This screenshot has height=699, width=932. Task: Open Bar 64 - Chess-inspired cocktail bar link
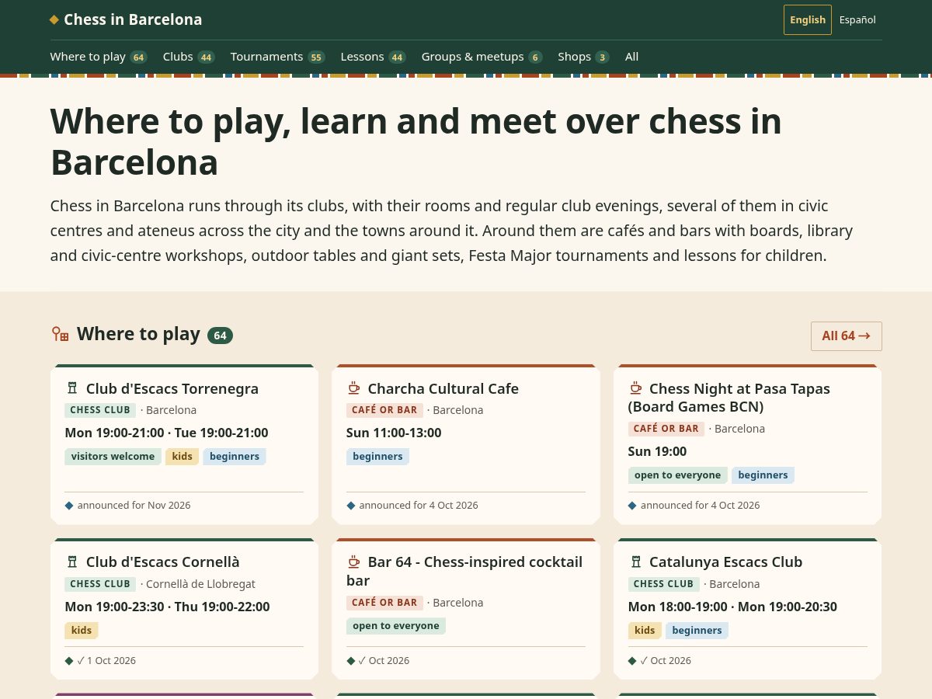(x=464, y=571)
